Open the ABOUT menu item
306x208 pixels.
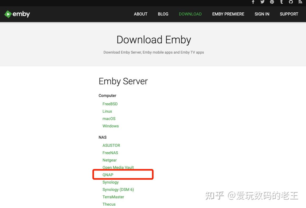pos(141,14)
